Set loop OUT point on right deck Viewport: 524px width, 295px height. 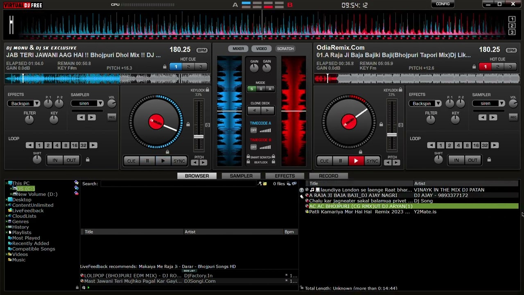coord(473,160)
